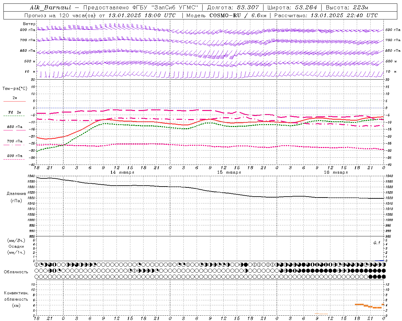The width and height of the screenshot is (402, 321).
Task: Click the 'Td 2м' dew point legend entry
Action: coord(15,112)
